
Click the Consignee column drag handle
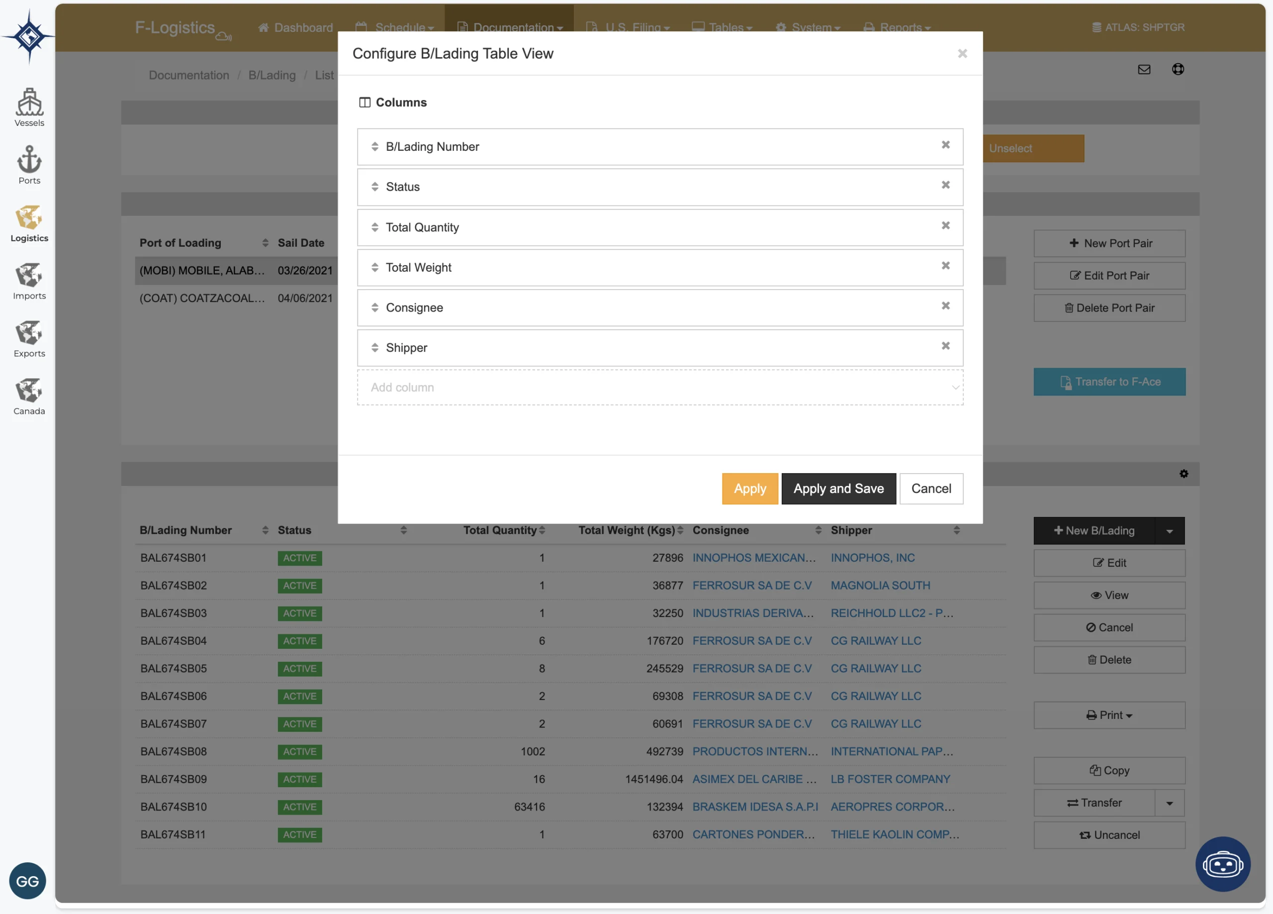tap(374, 307)
